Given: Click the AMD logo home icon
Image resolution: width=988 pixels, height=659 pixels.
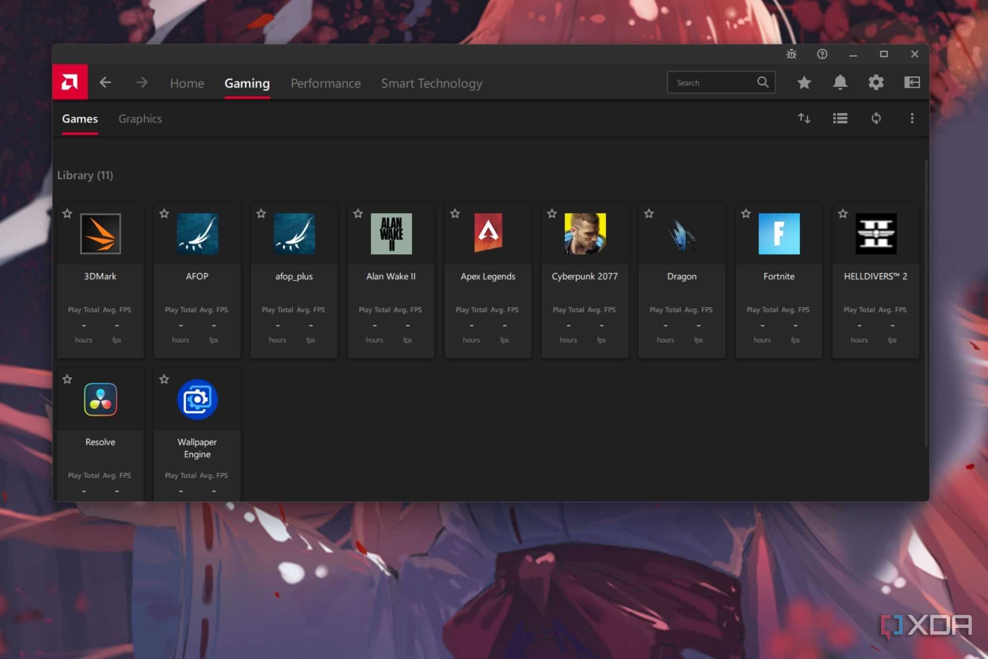Looking at the screenshot, I should [x=70, y=82].
